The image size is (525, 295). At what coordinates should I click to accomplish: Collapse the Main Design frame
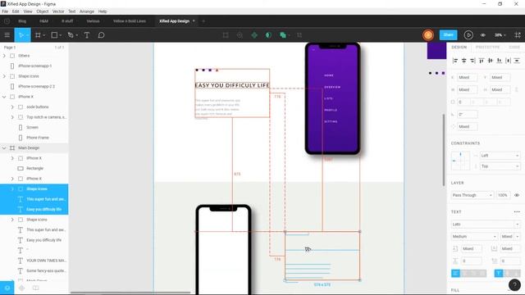coord(4,147)
